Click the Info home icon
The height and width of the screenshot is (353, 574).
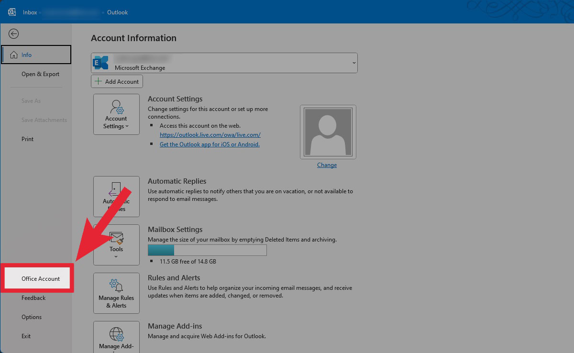(14, 55)
